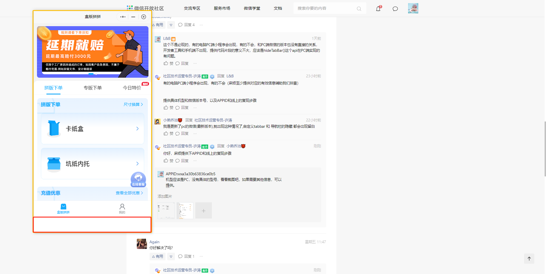Minimize the mini program window

click(x=133, y=17)
